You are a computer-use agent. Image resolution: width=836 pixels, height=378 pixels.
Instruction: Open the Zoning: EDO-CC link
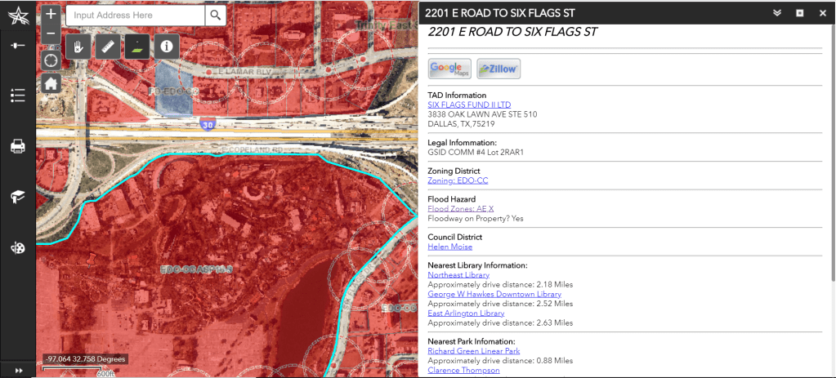(x=458, y=180)
